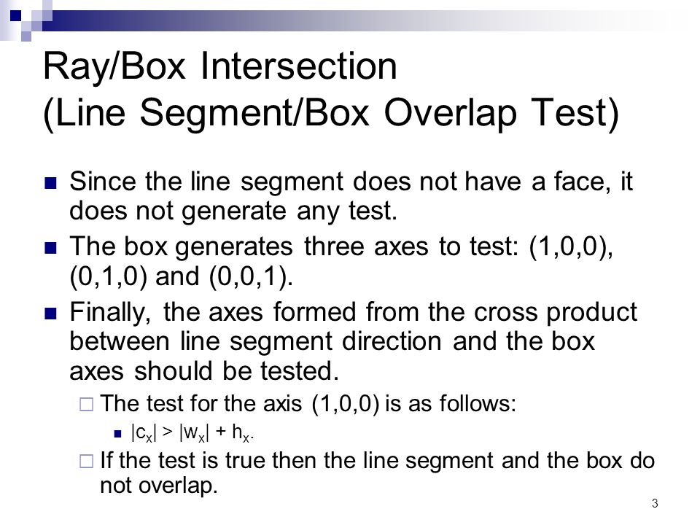This screenshot has width=700, height=525.
Task: Click the text 'does not generate any test.'
Action: point(233,211)
